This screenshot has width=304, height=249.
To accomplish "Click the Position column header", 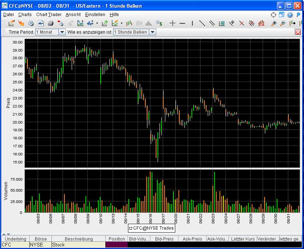I will [117, 239].
